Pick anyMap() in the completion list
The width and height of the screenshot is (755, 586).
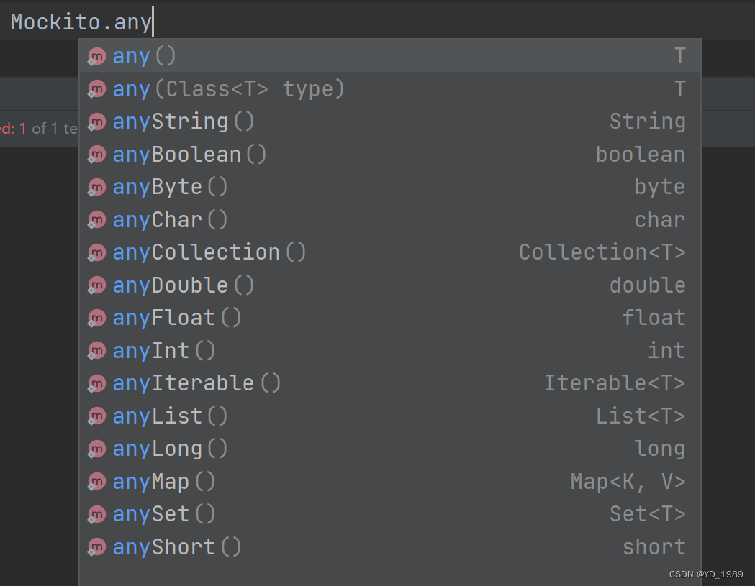tap(164, 482)
